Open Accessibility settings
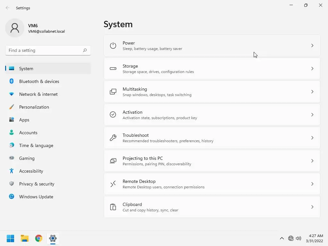328x246 pixels. point(48,171)
